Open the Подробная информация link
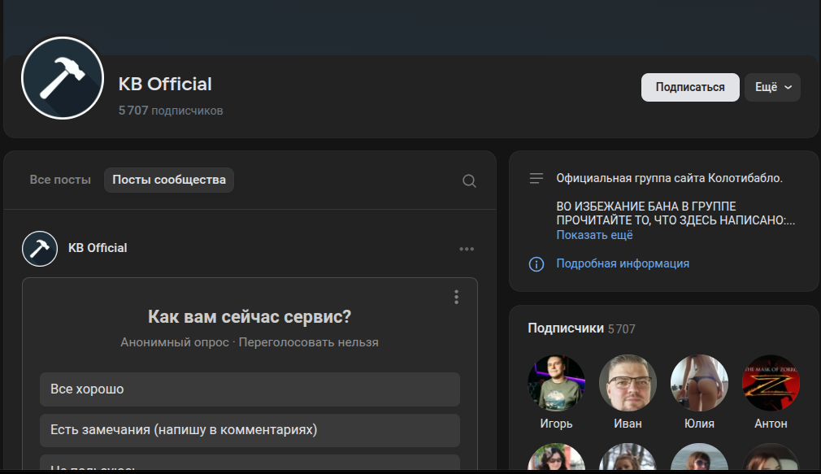Viewport: 821px width, 474px height. click(623, 263)
